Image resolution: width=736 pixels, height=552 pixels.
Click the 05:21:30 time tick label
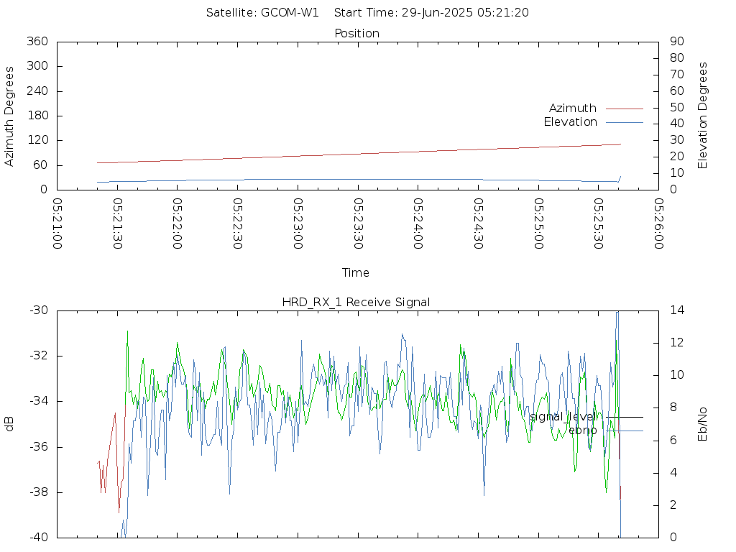point(117,224)
